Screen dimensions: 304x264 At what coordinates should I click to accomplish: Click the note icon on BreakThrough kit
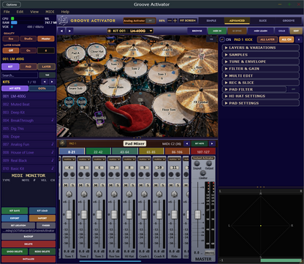tap(53, 120)
